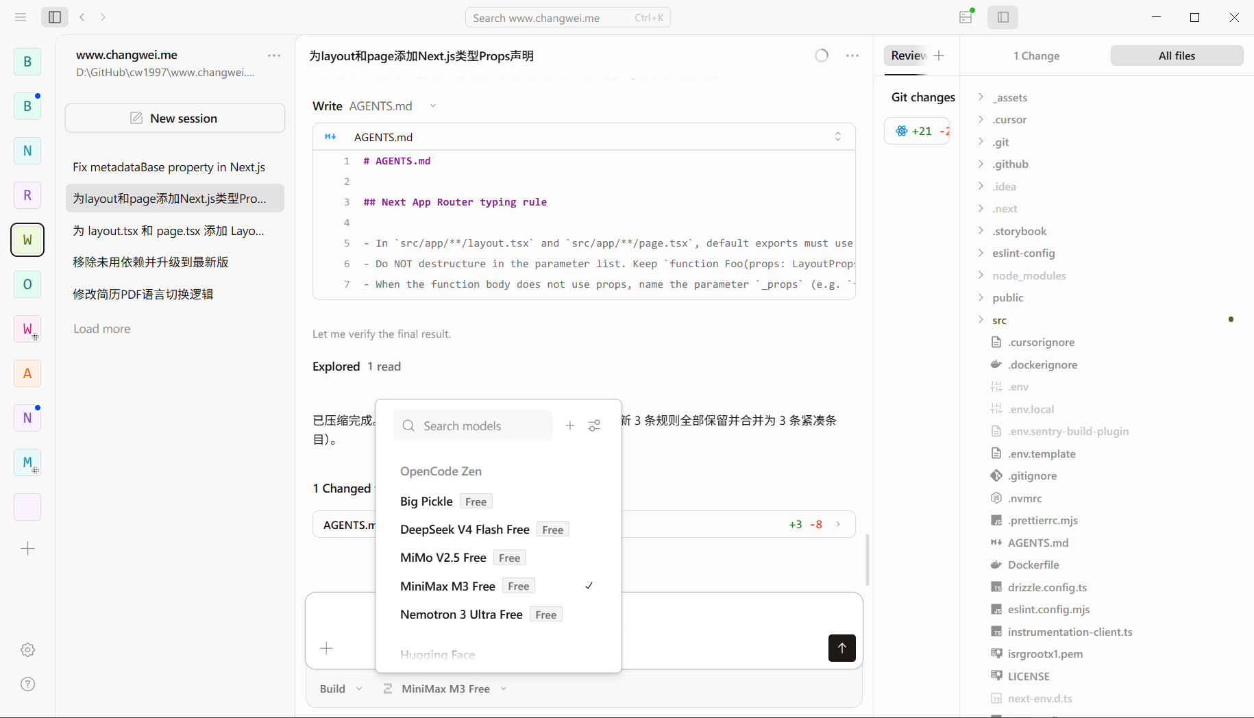Choose MiniMax M3 Free model
Viewport: 1254px width, 718px height.
coord(498,586)
